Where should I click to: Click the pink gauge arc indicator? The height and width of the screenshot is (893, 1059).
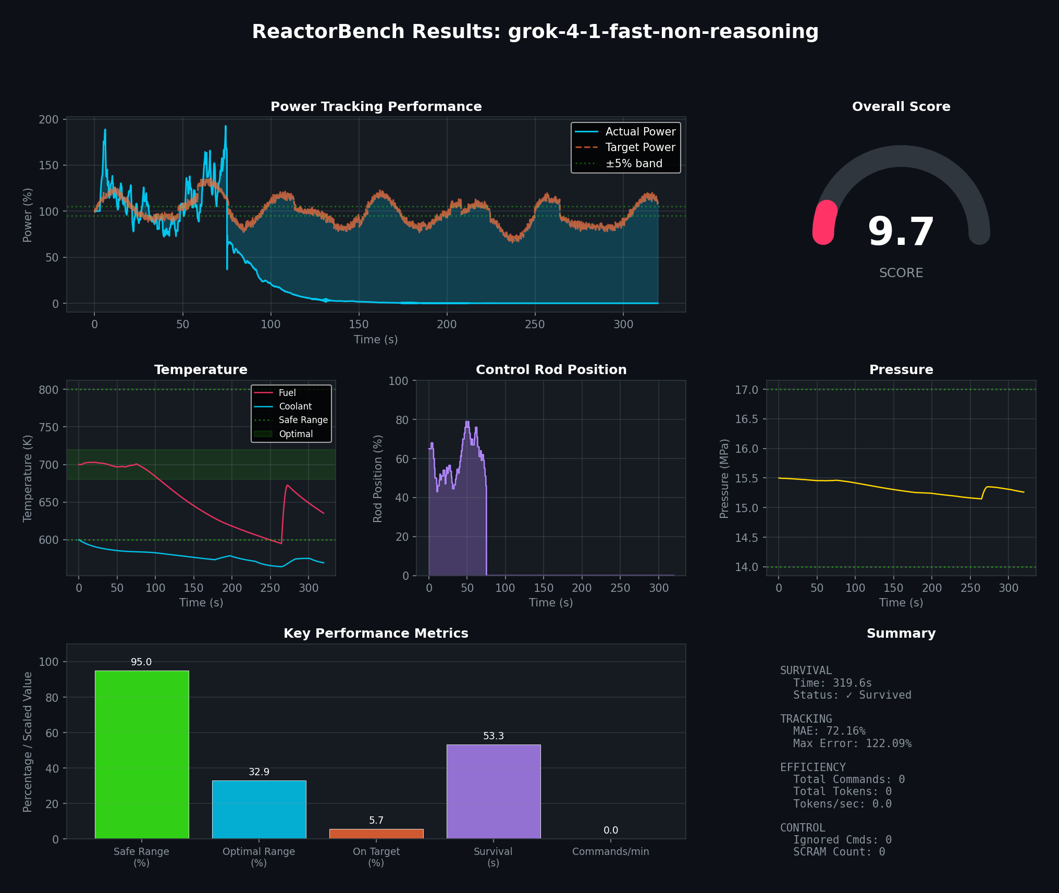[x=824, y=222]
